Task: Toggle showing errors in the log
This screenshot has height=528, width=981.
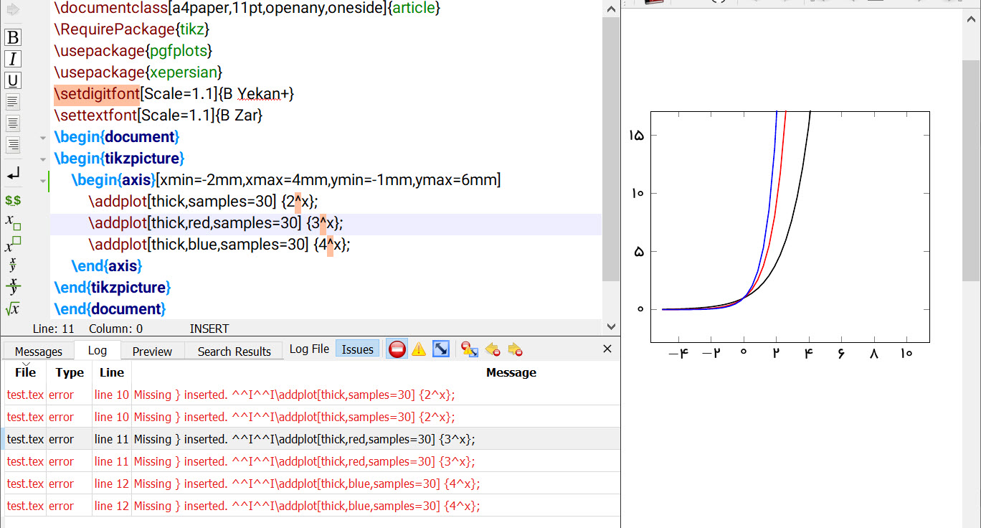Action: click(x=397, y=349)
